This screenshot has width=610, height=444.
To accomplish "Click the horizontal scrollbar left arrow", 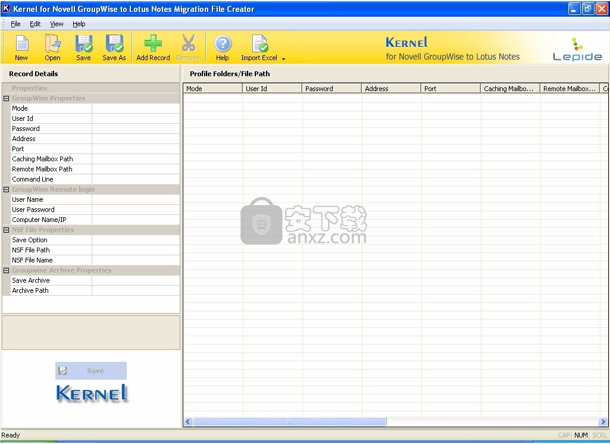I will (x=188, y=422).
